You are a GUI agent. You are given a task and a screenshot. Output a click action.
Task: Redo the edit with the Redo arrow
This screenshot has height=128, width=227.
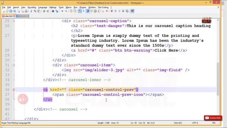[48, 11]
